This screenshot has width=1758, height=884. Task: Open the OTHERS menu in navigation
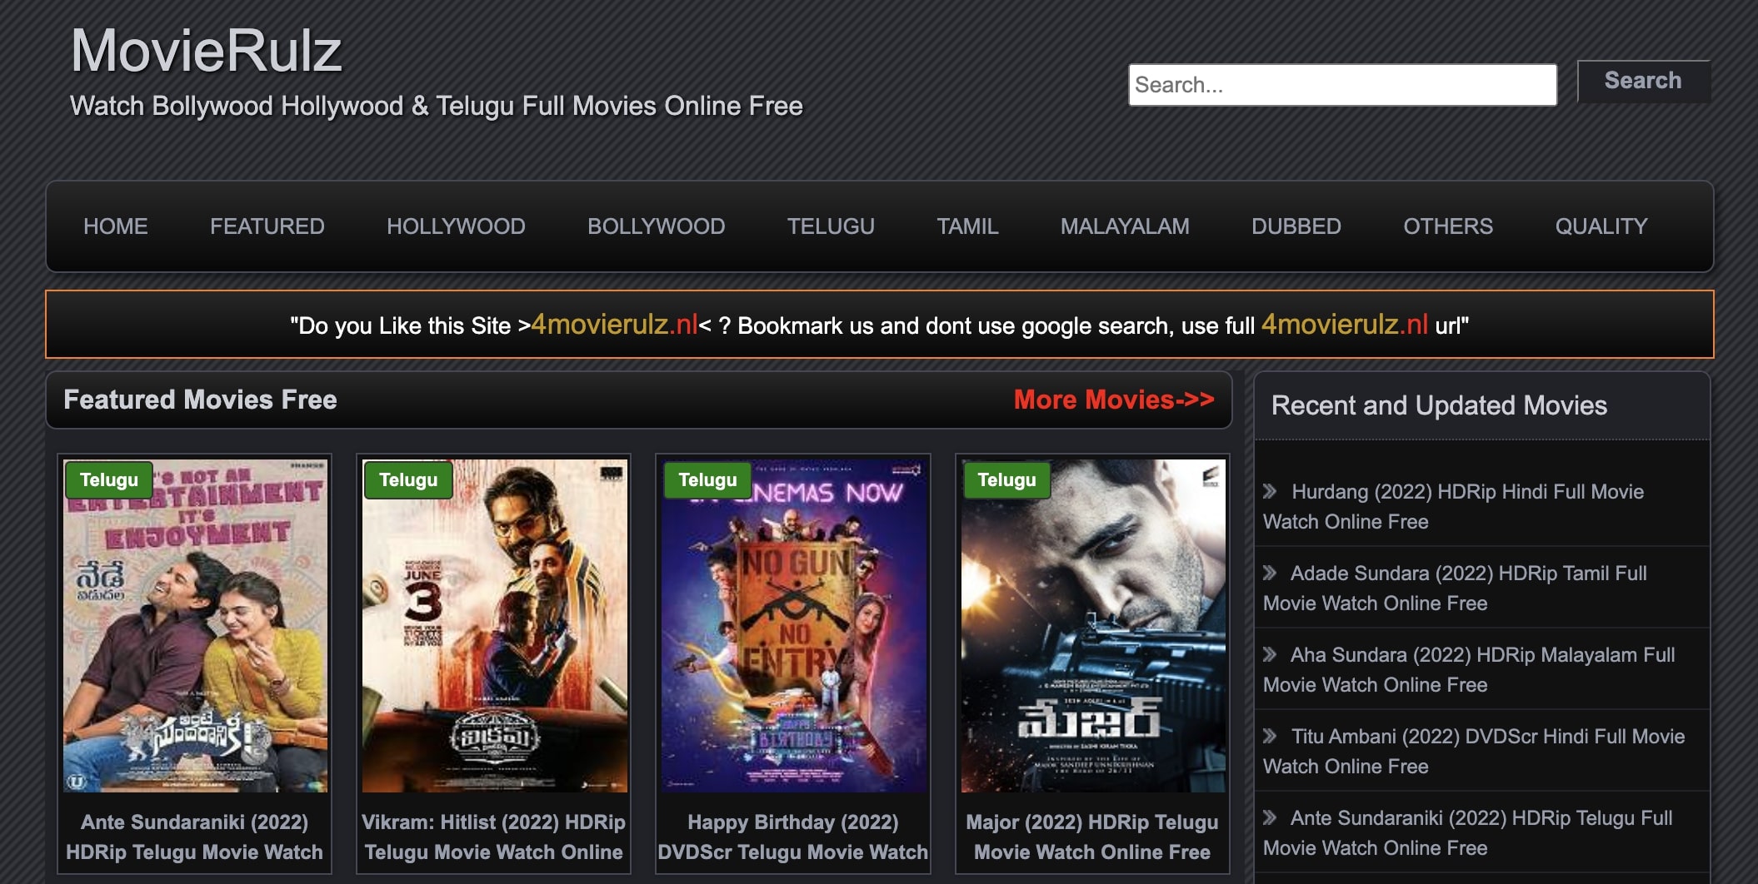(x=1447, y=226)
